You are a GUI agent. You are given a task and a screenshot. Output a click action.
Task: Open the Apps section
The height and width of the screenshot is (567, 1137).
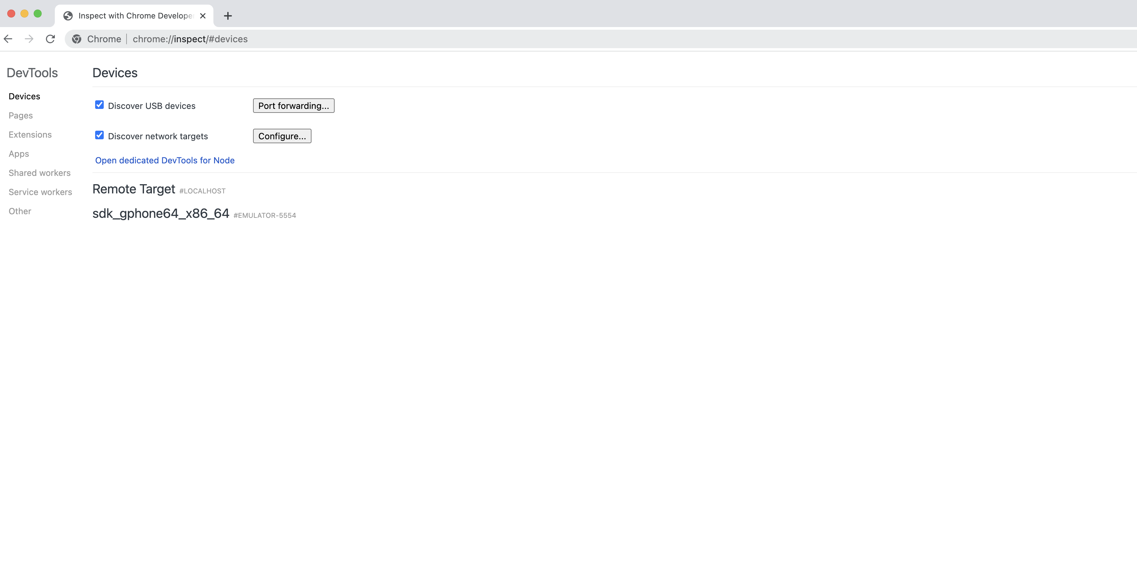point(19,154)
